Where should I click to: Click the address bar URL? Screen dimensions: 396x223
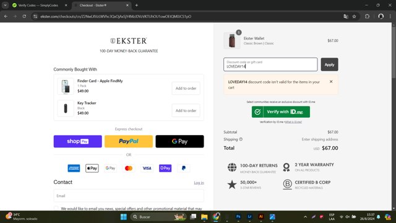(x=116, y=17)
